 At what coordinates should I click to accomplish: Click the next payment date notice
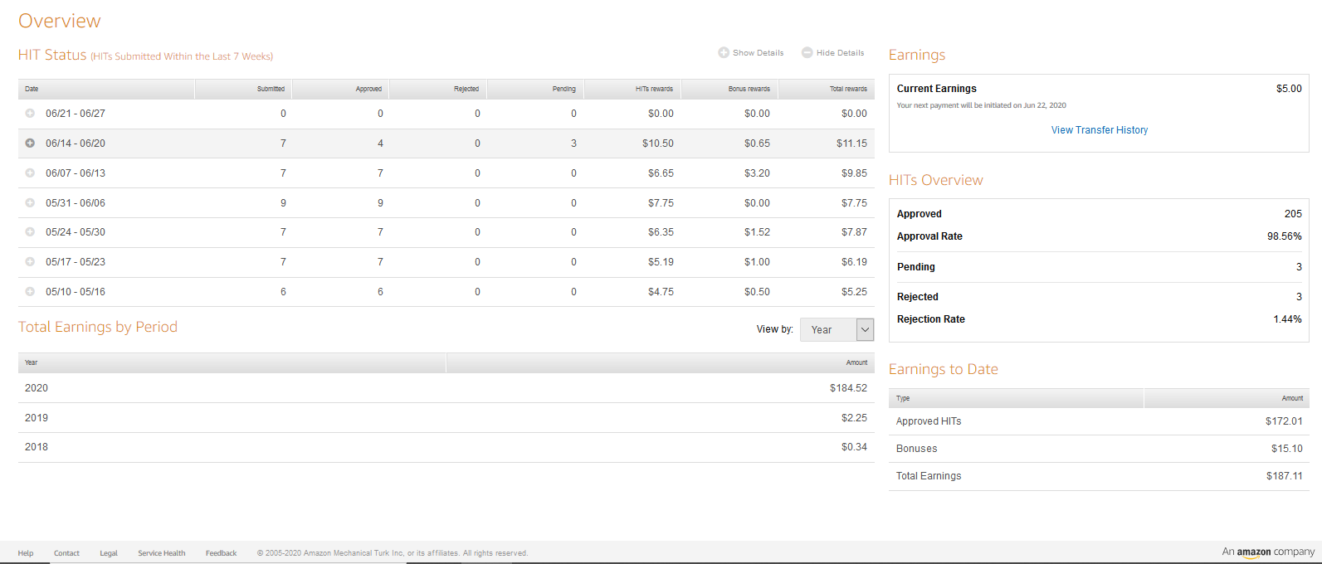pyautogui.click(x=981, y=105)
